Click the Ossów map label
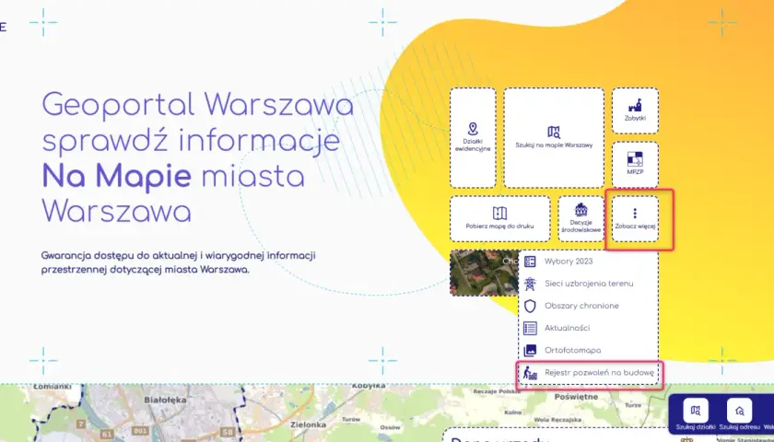The width and height of the screenshot is (774, 442). tap(390, 427)
